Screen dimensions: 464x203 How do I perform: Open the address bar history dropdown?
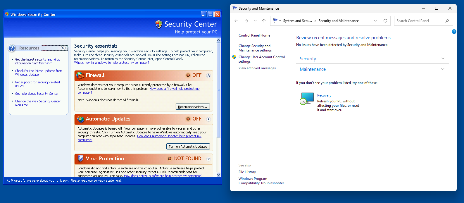click(375, 21)
